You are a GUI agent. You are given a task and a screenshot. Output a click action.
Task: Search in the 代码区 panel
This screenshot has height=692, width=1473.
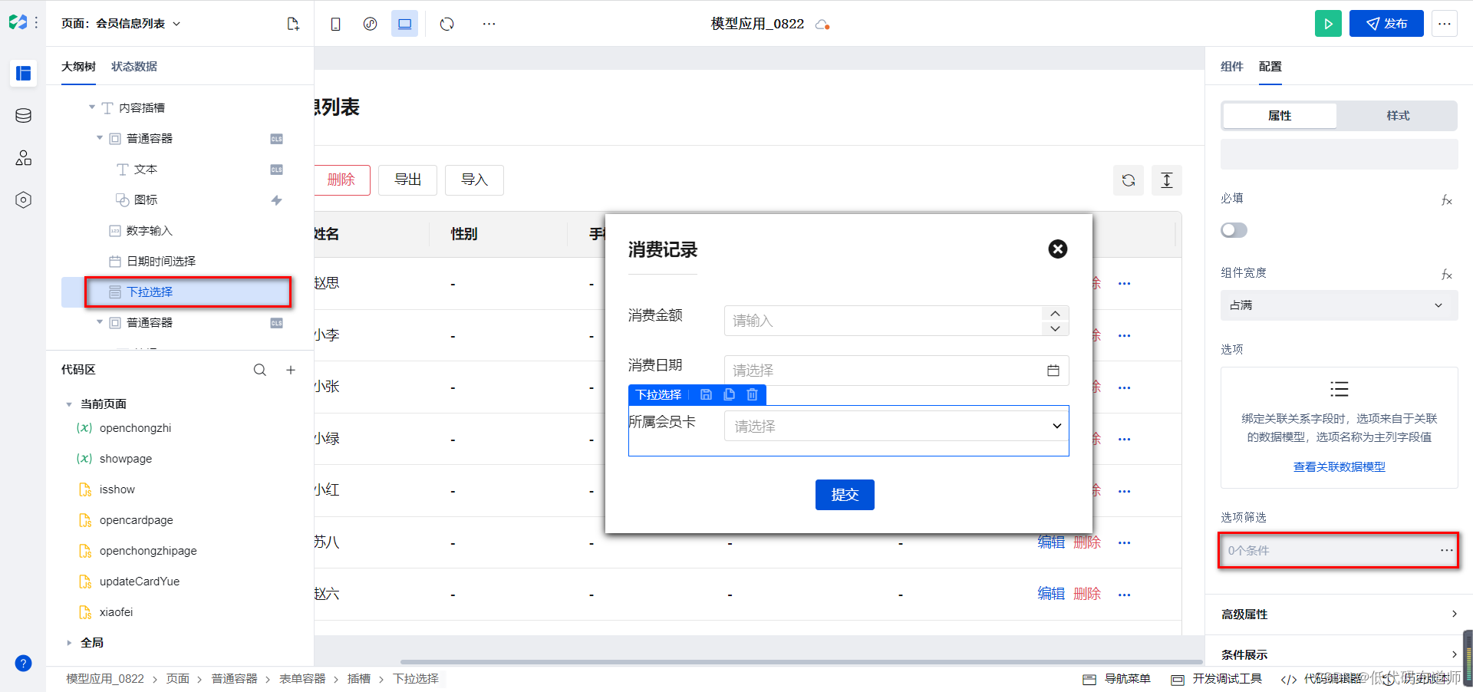point(260,370)
